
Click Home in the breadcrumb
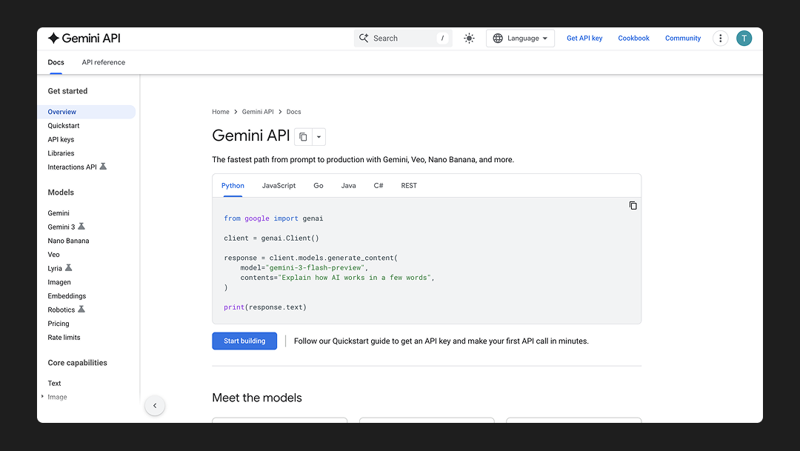point(221,112)
